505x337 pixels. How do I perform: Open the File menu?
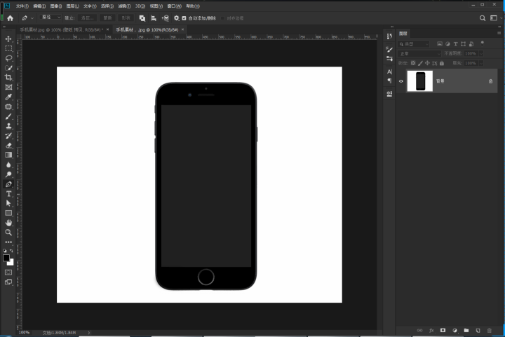pos(22,6)
